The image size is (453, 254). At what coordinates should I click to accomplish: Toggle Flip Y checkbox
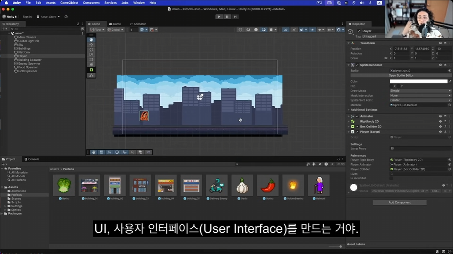[x=399, y=86]
